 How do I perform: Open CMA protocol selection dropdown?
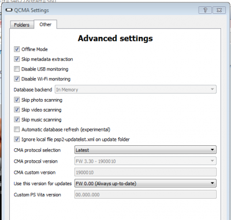click(146, 150)
